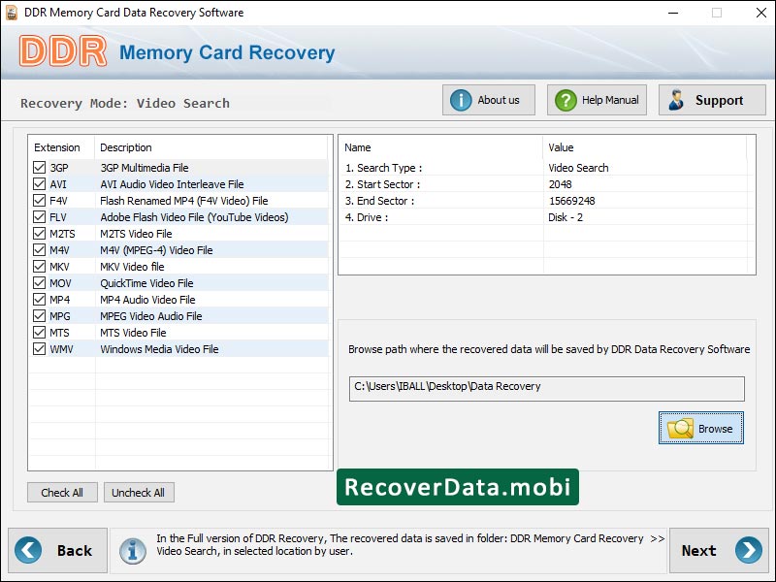Screen dimensions: 776x582
Task: Toggle the WMV Windows Media Video checkbox
Action: tap(38, 348)
